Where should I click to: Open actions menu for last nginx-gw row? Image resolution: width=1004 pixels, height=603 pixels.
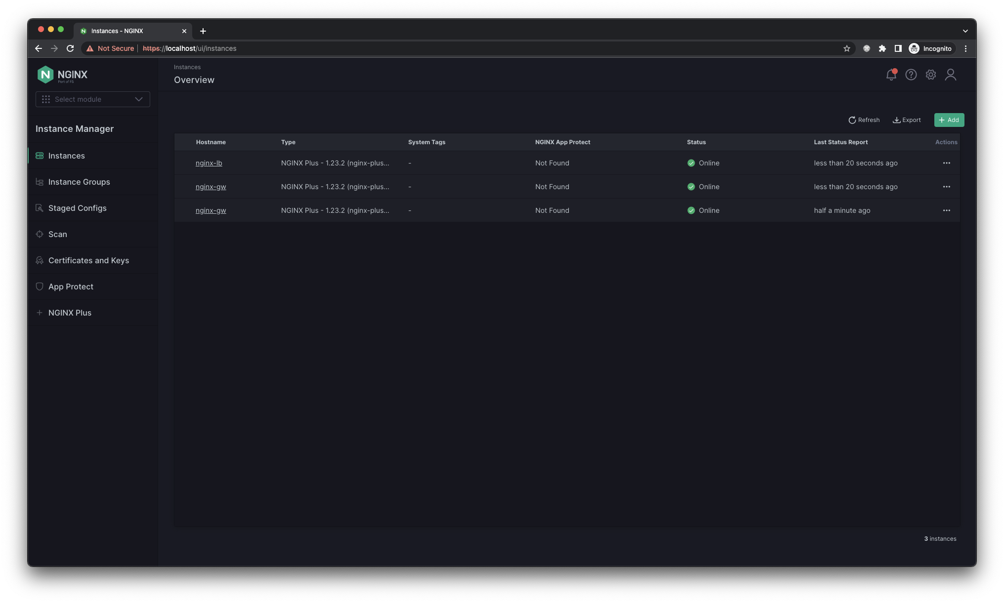946,210
